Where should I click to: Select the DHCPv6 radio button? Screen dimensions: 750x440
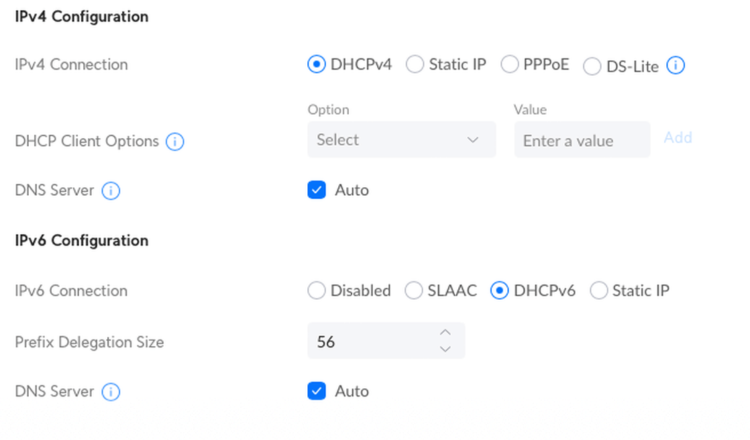[499, 290]
